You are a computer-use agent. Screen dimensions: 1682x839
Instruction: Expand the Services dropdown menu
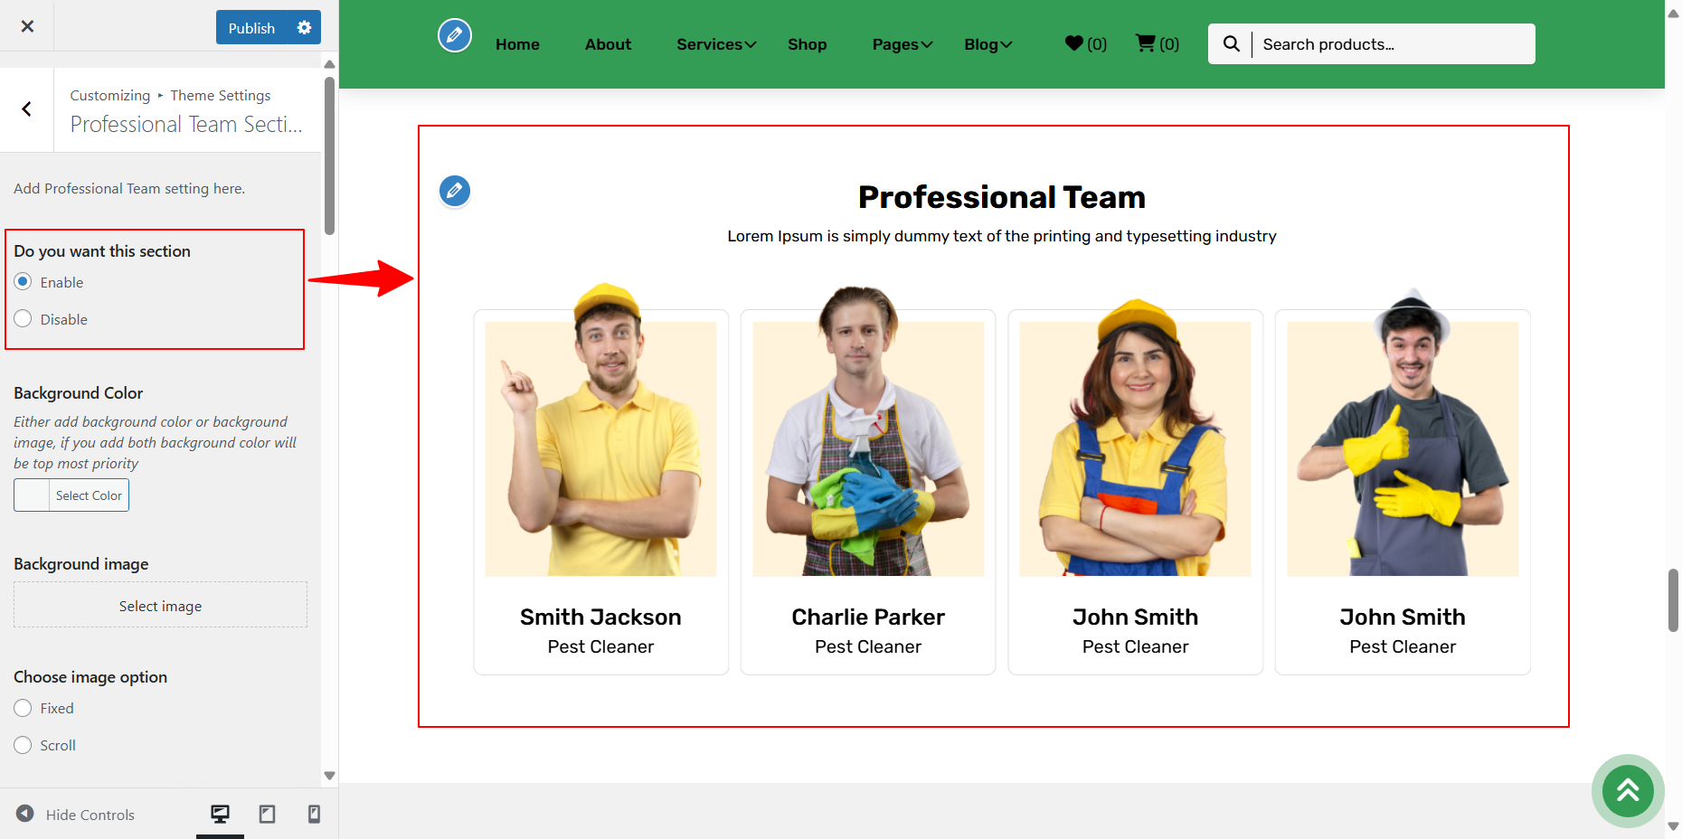[x=715, y=44]
